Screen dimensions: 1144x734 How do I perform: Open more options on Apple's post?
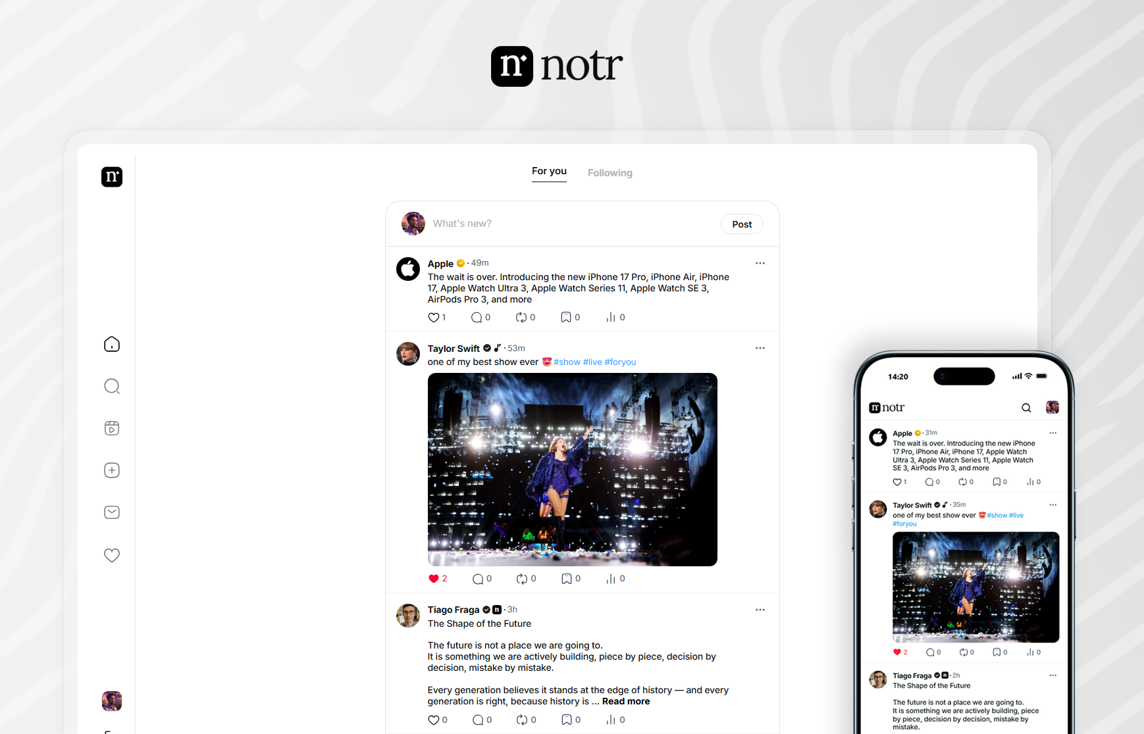760,263
